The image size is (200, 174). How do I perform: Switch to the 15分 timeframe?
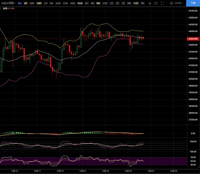tap(65, 3)
